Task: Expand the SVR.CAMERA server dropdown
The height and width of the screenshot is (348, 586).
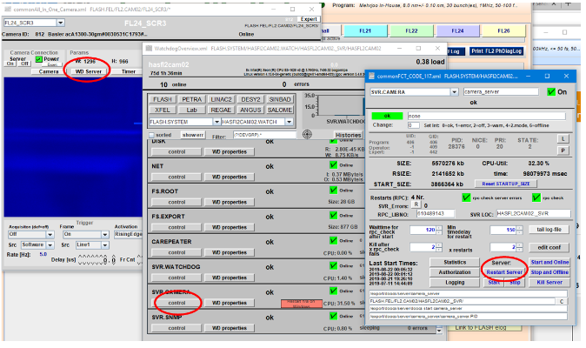Action: 412,90
